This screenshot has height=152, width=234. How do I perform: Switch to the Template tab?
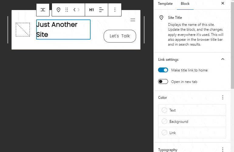click(x=165, y=4)
